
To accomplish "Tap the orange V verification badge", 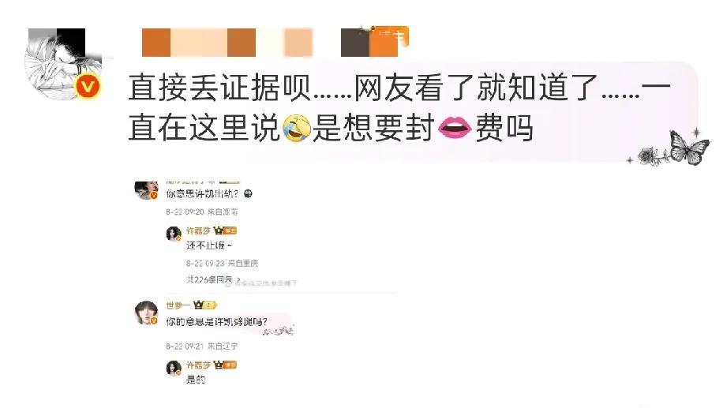I will (88, 86).
